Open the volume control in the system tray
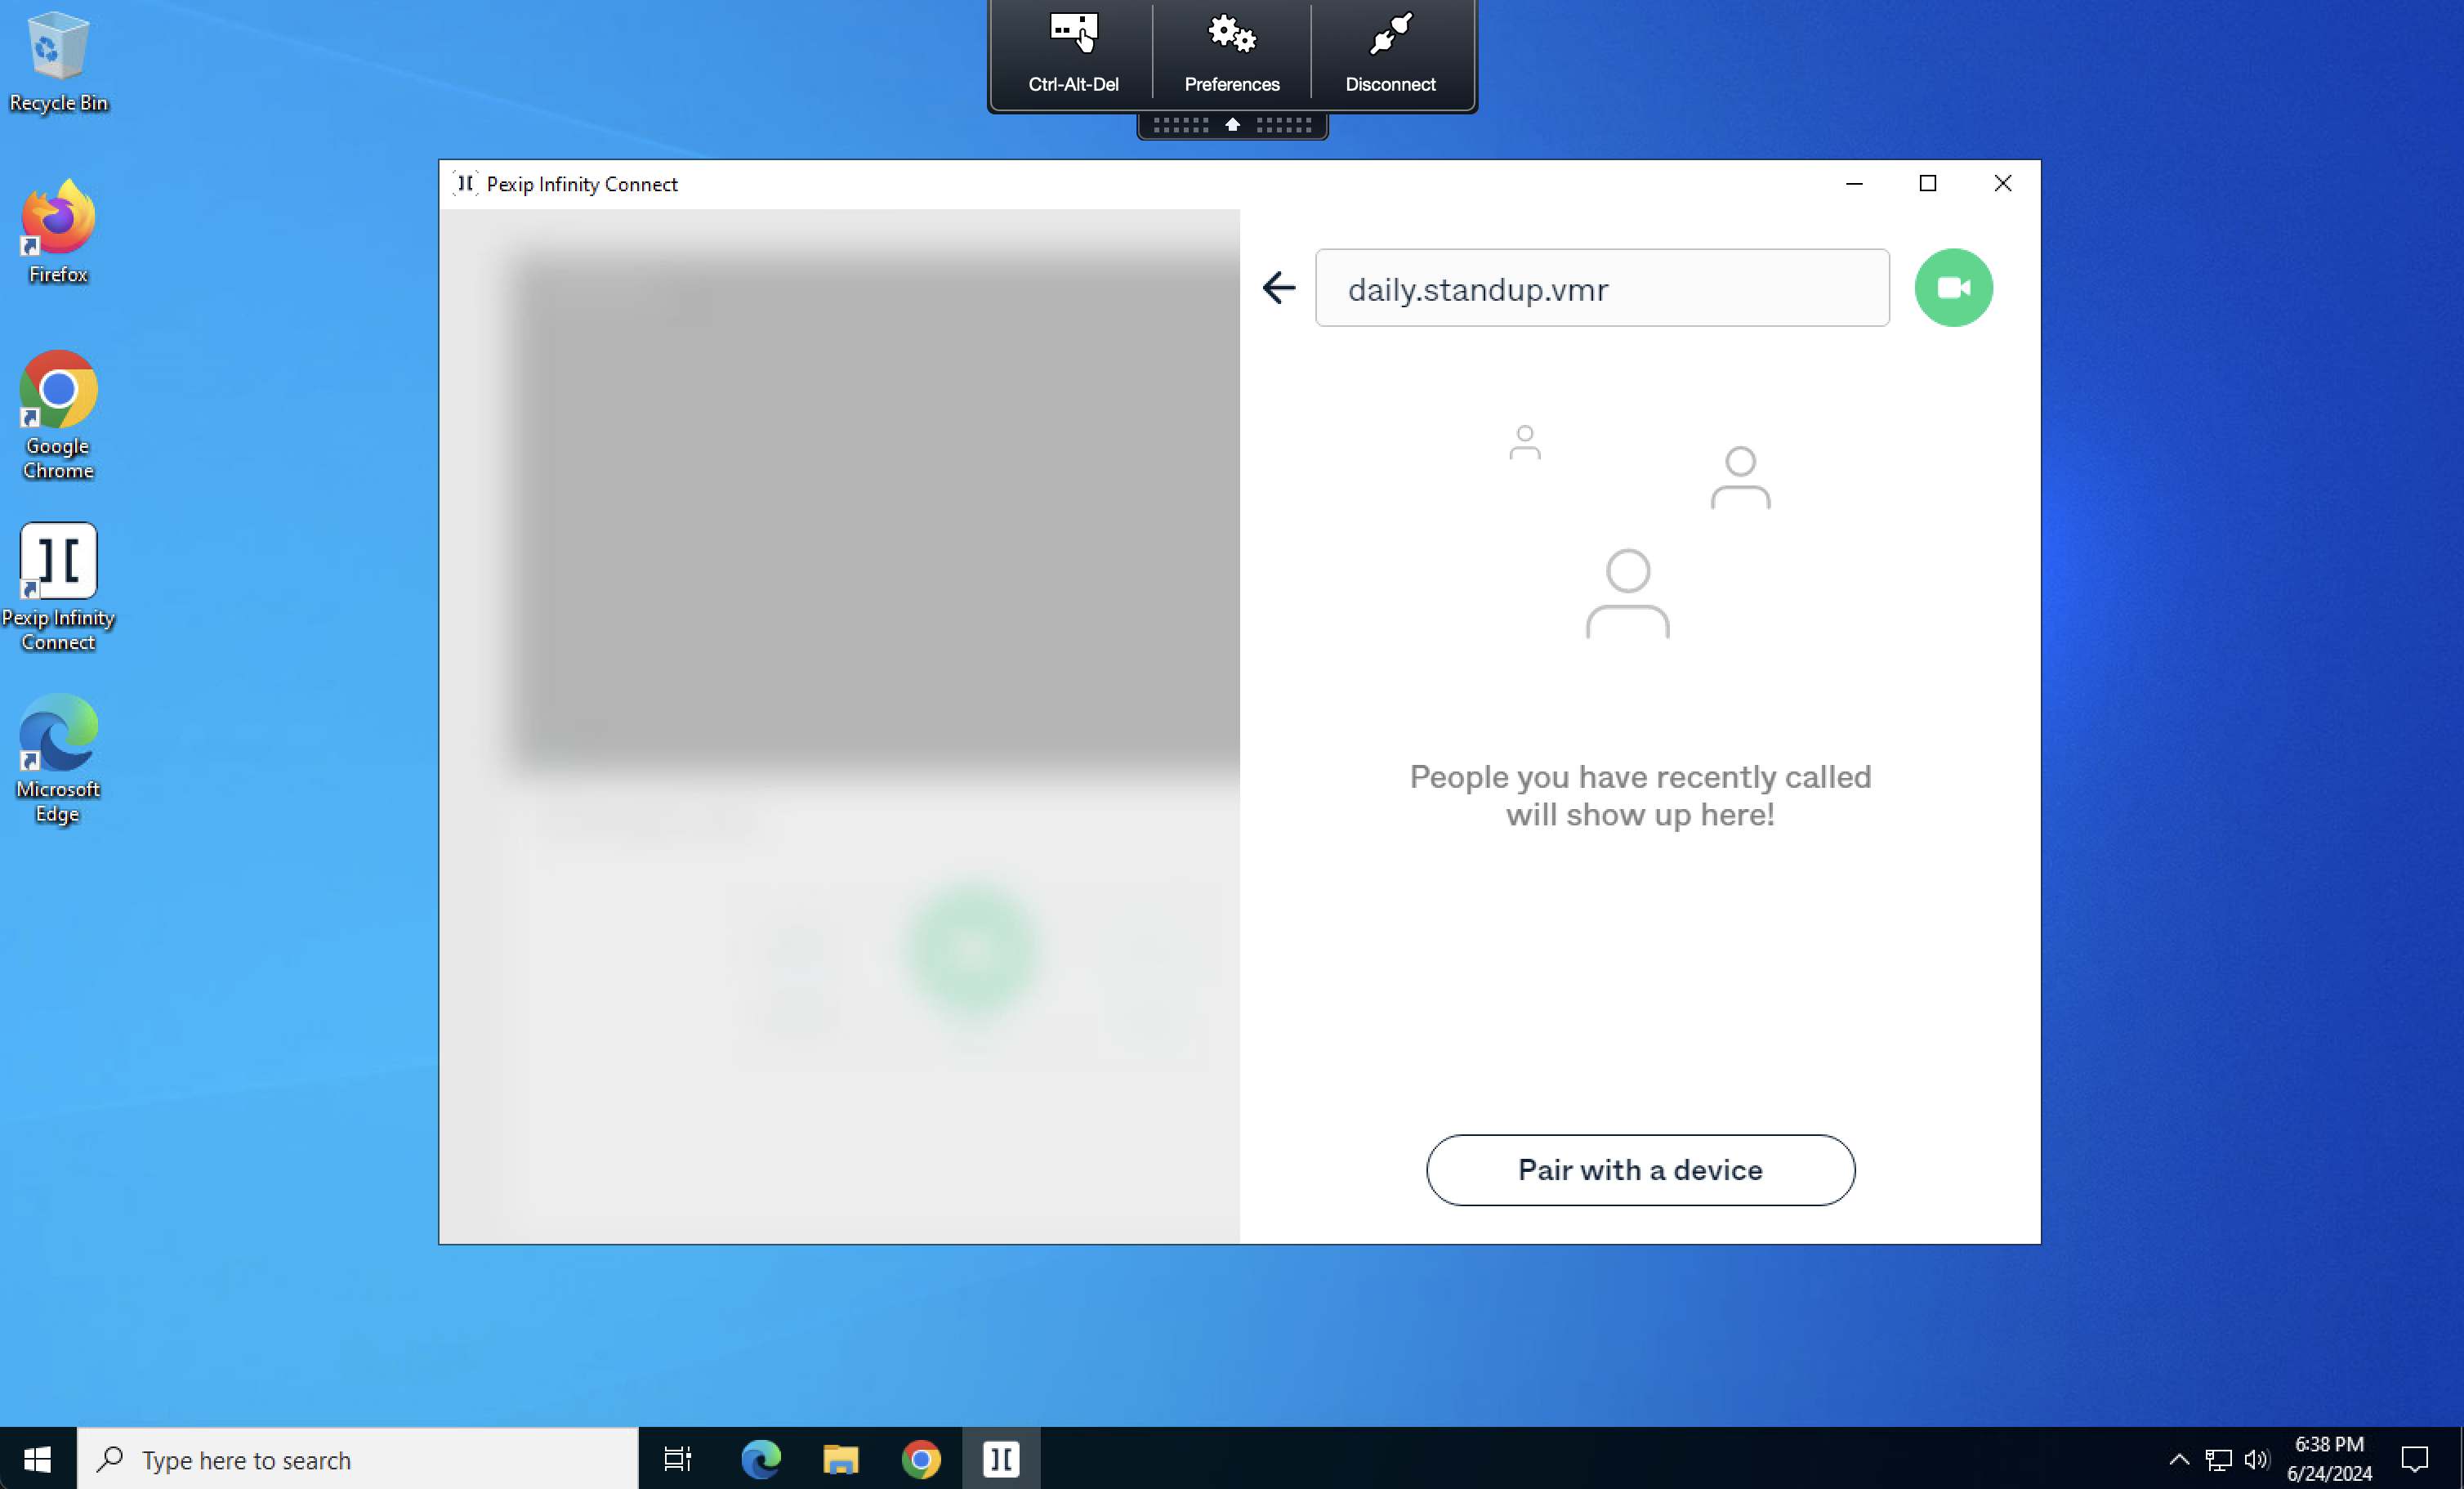This screenshot has width=2464, height=1489. pos(2258,1459)
